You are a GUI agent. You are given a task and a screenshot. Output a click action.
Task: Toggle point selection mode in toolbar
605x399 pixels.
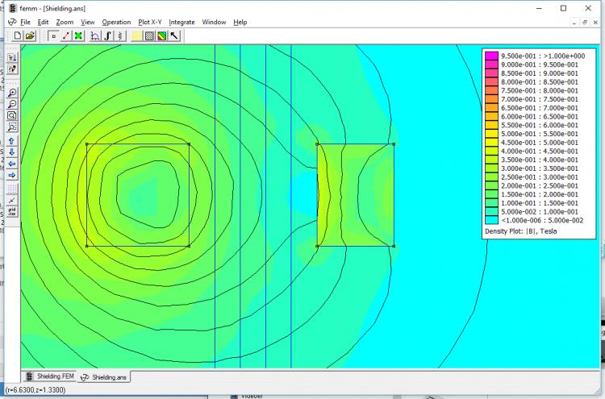pos(53,35)
